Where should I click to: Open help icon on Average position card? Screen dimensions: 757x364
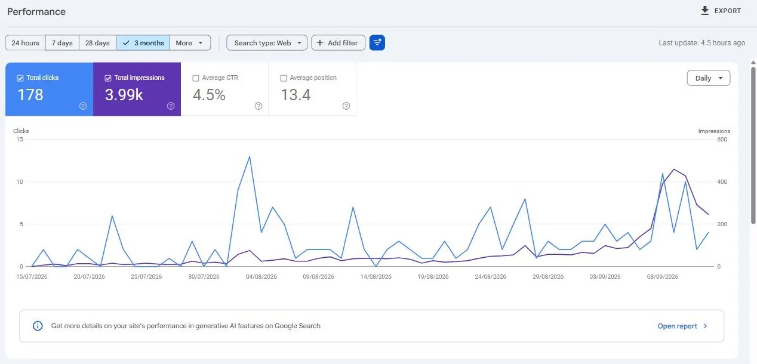click(x=346, y=106)
